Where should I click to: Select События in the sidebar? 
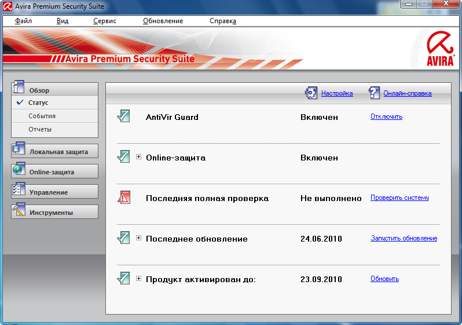[x=42, y=116]
